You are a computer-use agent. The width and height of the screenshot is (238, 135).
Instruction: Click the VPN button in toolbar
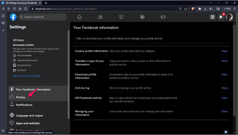(227, 9)
